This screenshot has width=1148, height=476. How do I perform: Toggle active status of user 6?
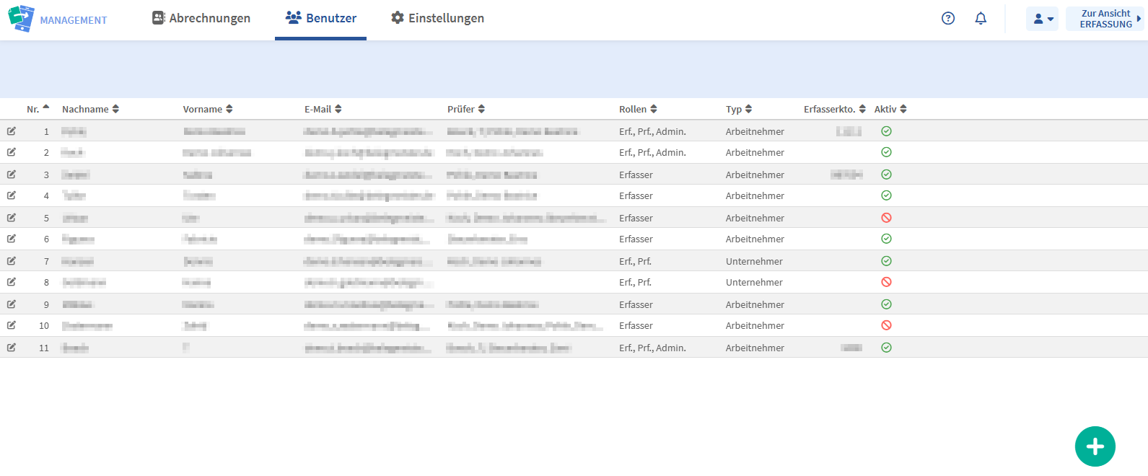887,239
